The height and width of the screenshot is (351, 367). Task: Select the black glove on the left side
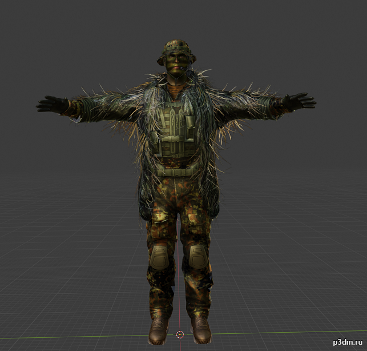tap(53, 104)
